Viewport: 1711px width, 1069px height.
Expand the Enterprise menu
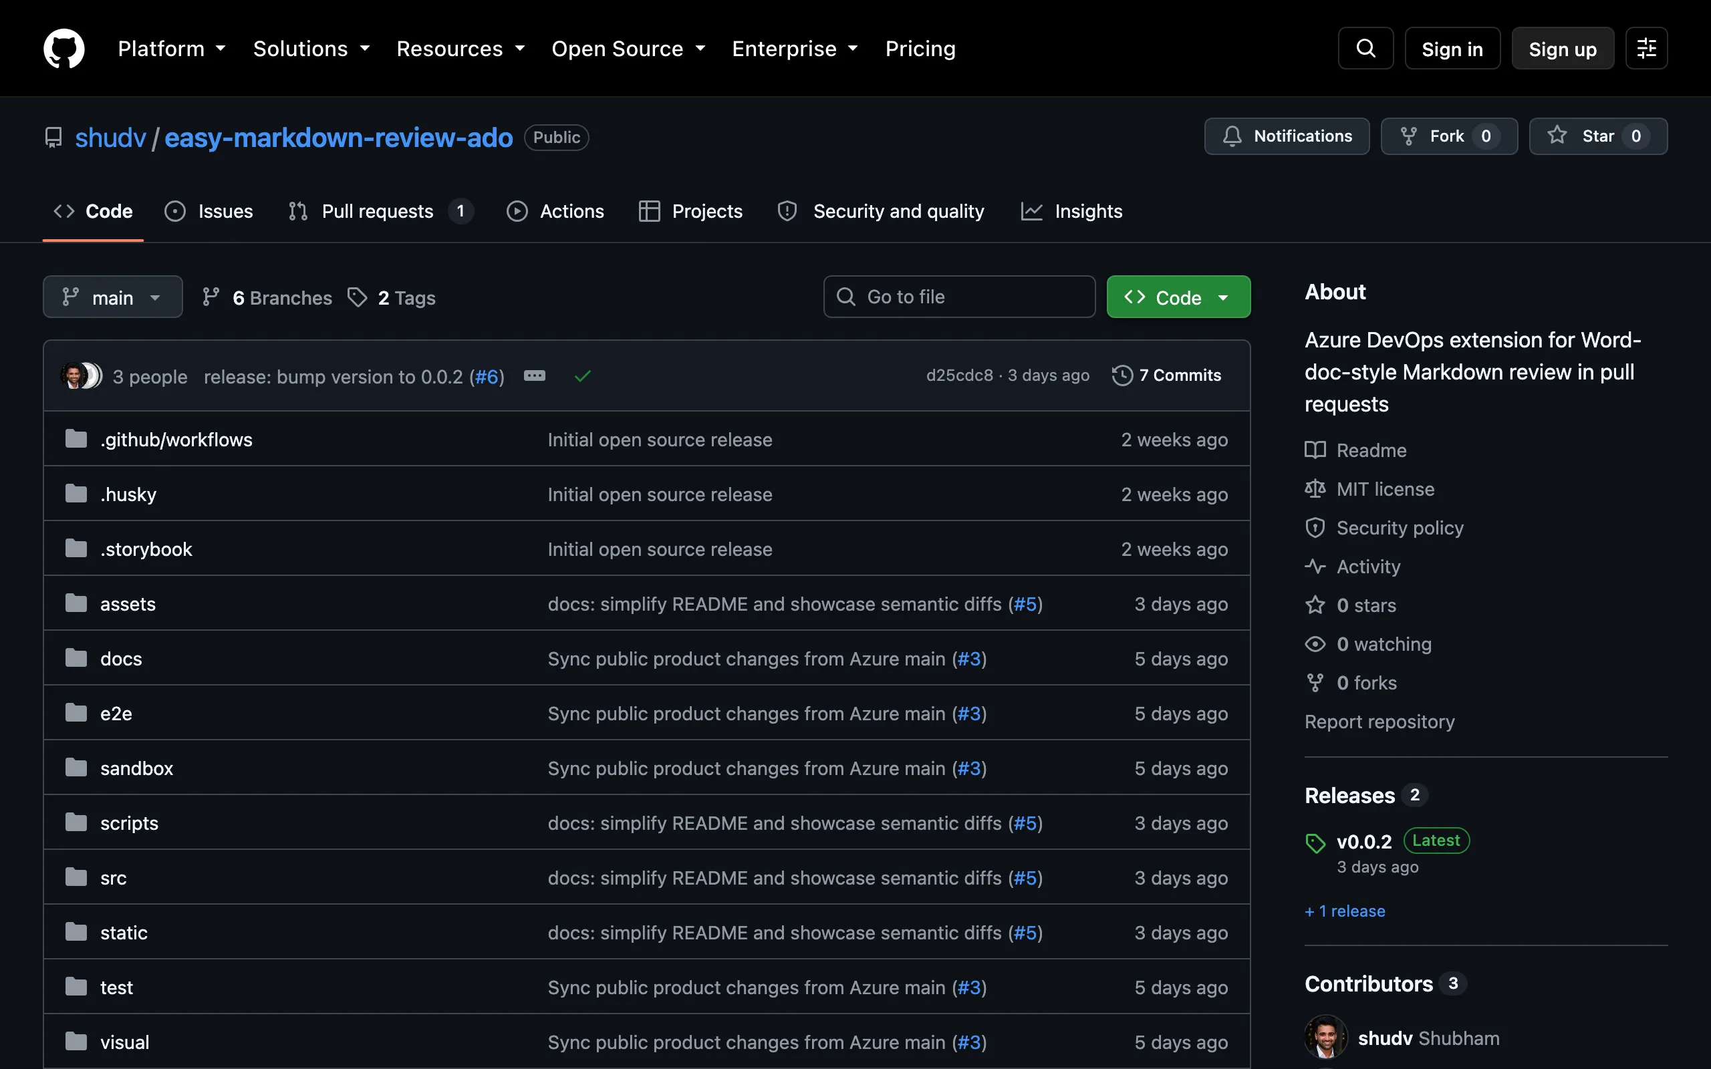tap(795, 48)
